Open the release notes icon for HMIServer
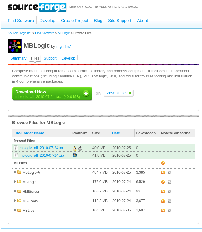 point(169,192)
